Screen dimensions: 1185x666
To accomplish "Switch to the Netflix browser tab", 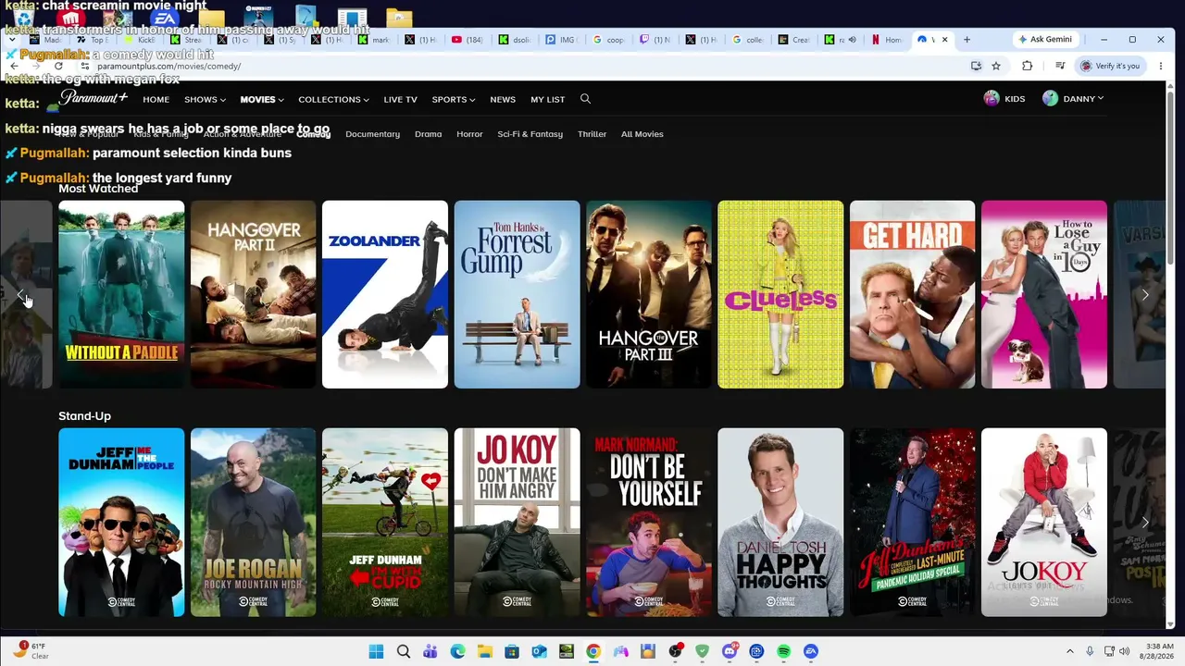I will click(x=886, y=40).
